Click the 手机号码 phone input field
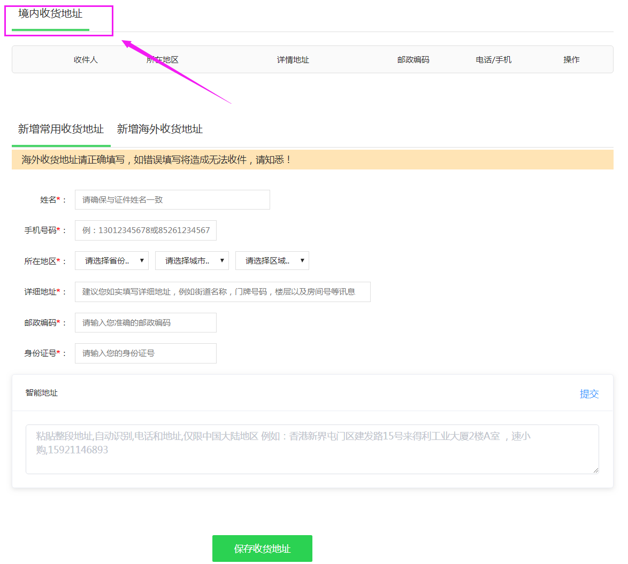This screenshot has width=628, height=564. tap(145, 230)
